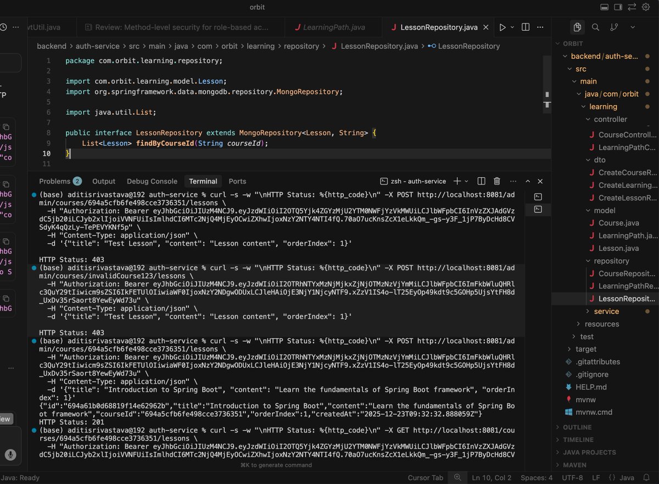Viewport: 659px width, 484px height.
Task: Expand the TIMELINE section
Action: (x=578, y=440)
